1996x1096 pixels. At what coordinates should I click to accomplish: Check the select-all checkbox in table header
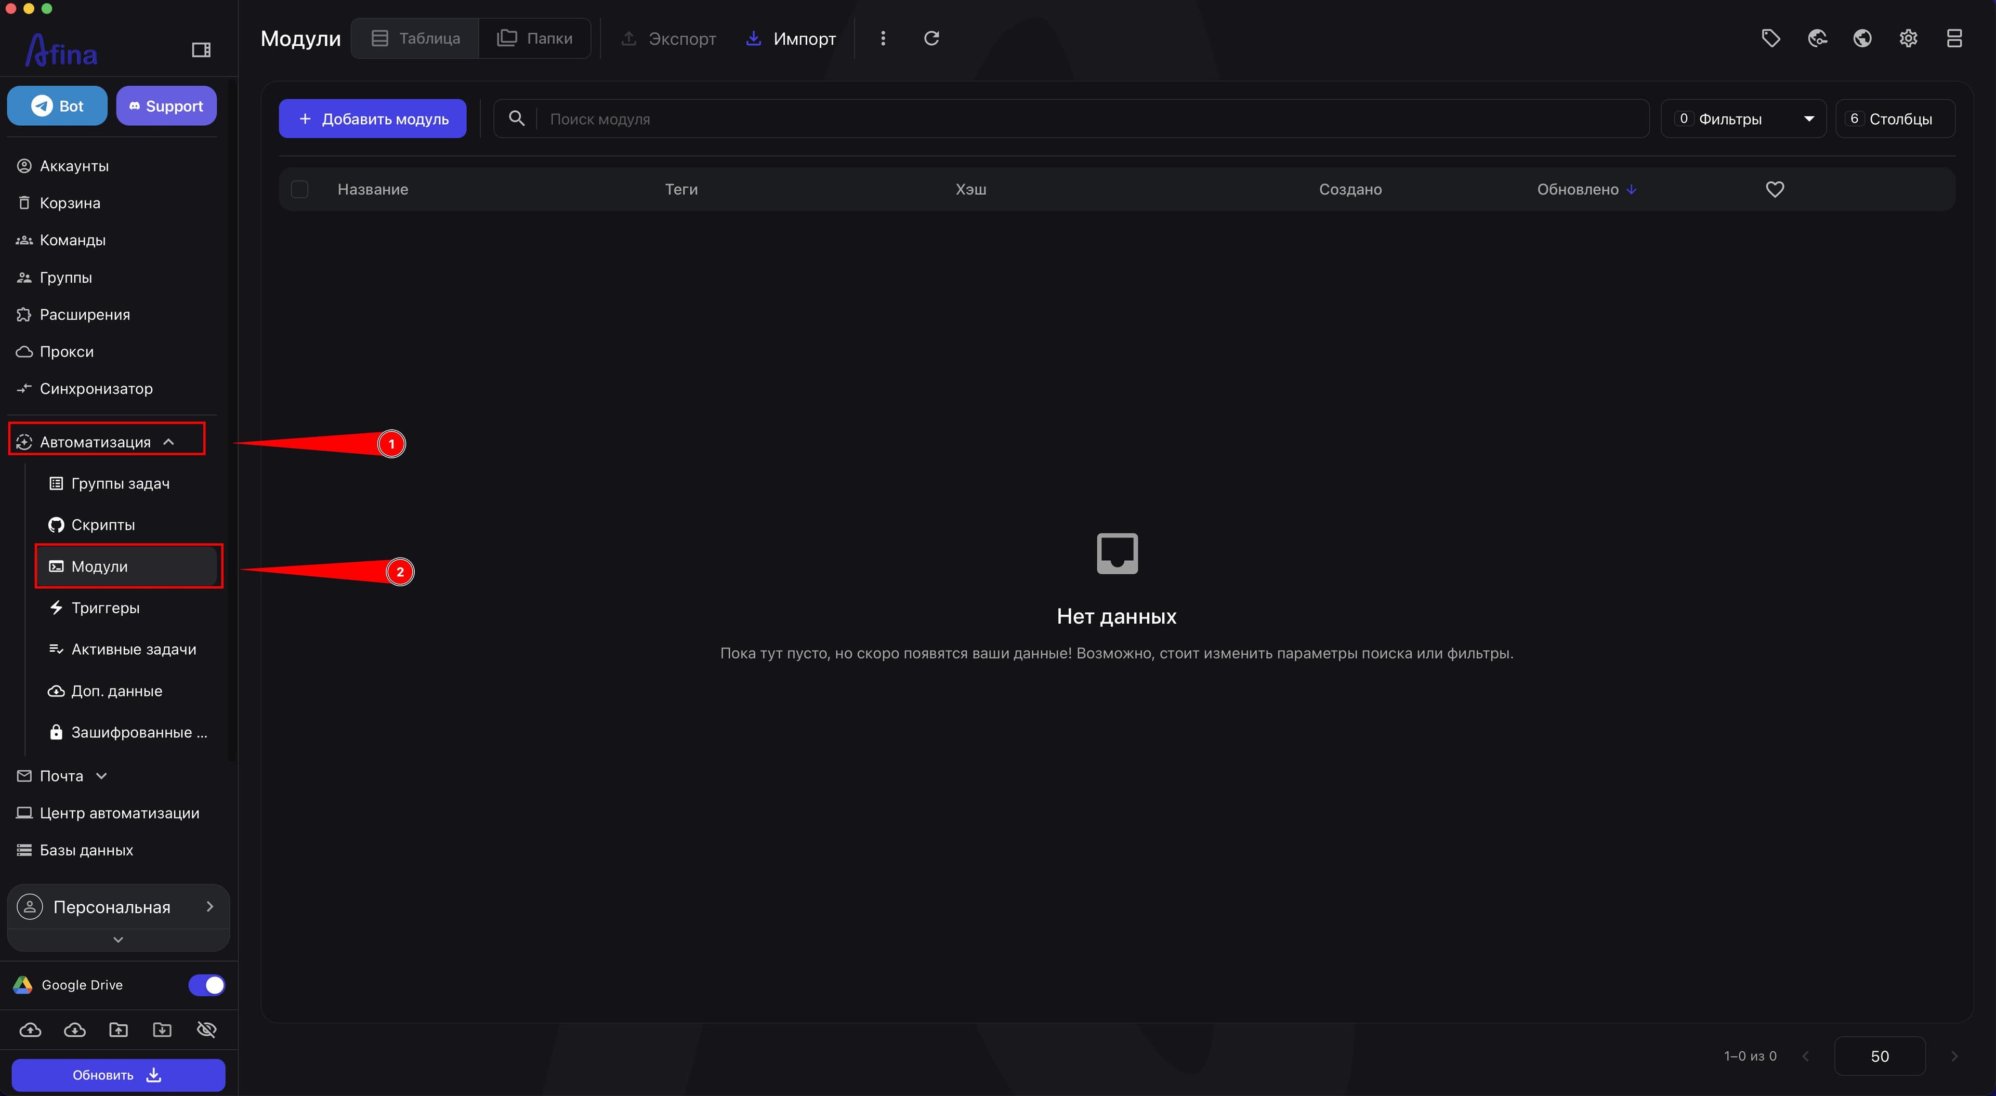(x=300, y=189)
